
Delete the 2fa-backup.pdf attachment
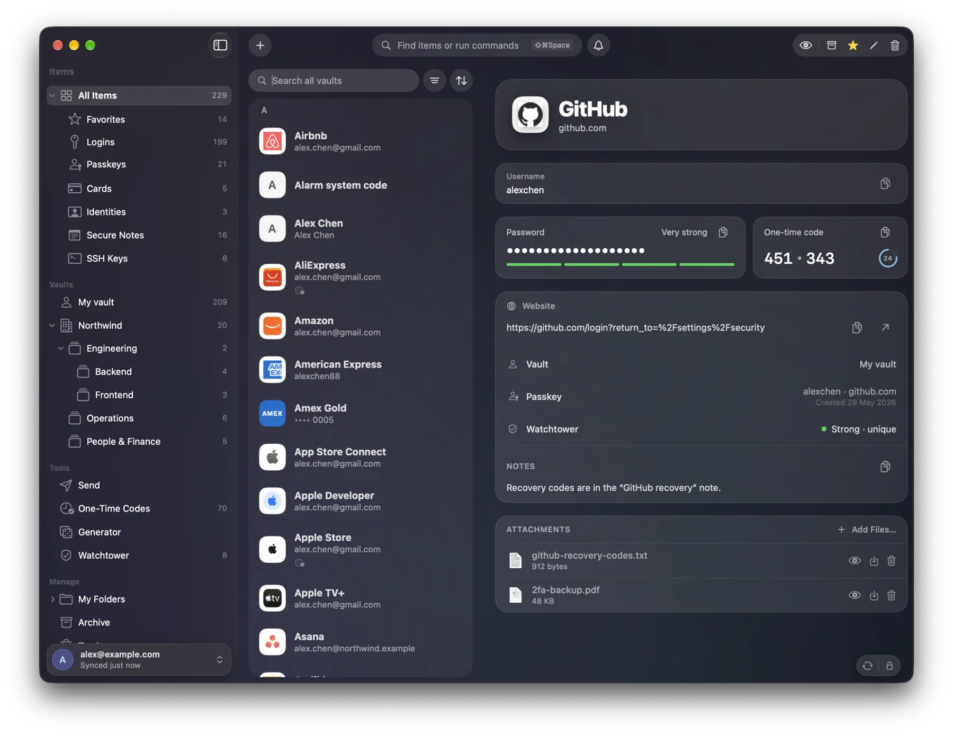coord(892,595)
